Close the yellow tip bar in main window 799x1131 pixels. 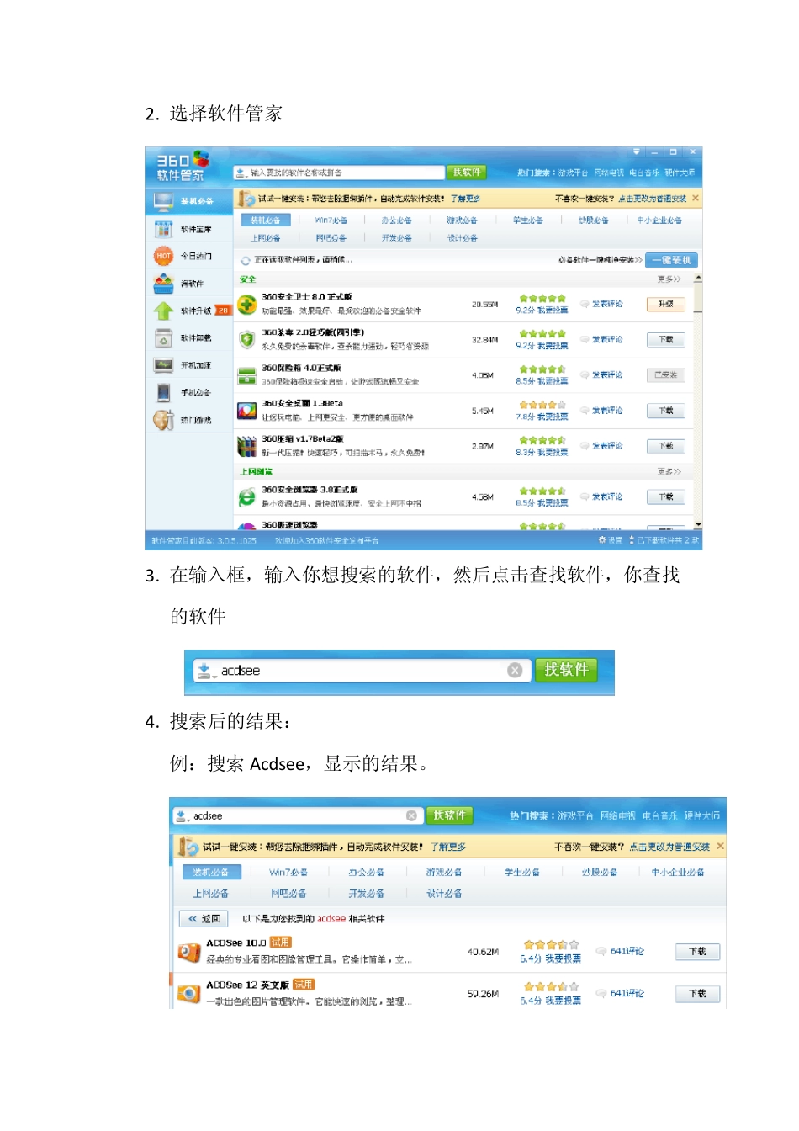(696, 199)
